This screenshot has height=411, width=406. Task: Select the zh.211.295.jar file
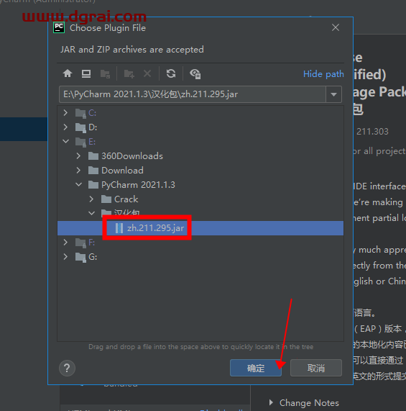tap(200, 228)
